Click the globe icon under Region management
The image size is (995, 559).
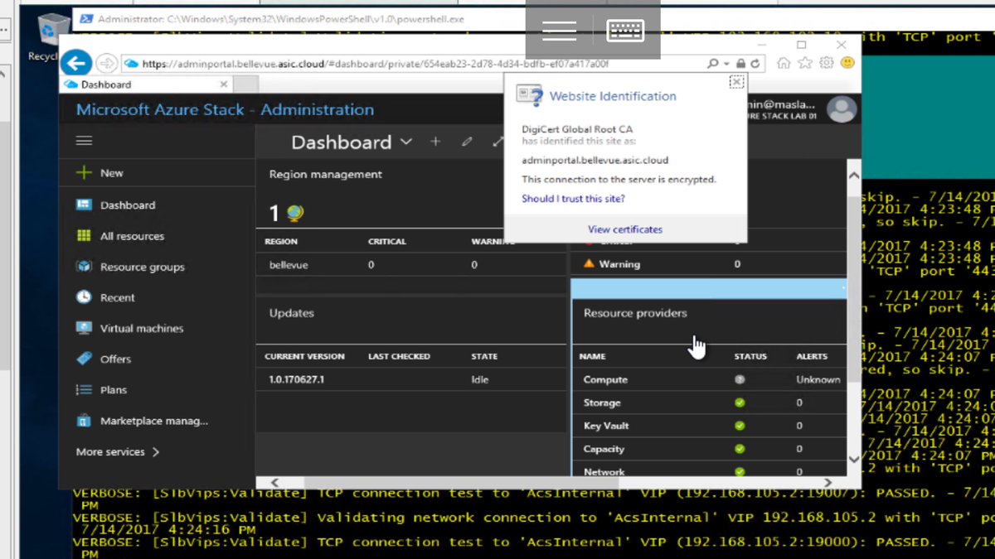[294, 214]
